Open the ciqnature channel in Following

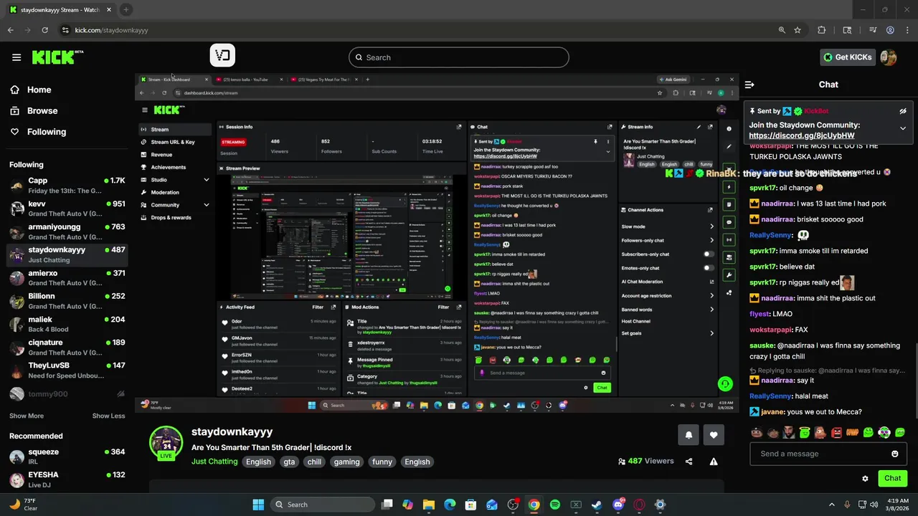coord(67,347)
